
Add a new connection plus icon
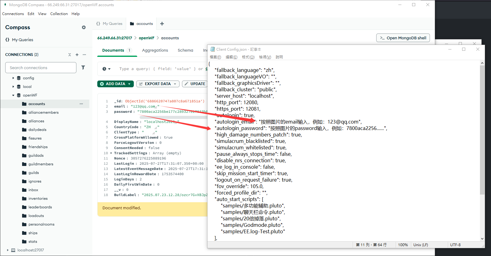pos(77,55)
